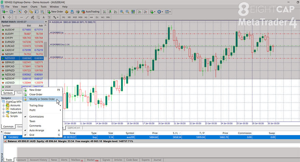Image resolution: width=300 pixels, height=162 pixels.
Task: Open MetaEditor from the toolbar
Action: pyautogui.click(x=66, y=12)
